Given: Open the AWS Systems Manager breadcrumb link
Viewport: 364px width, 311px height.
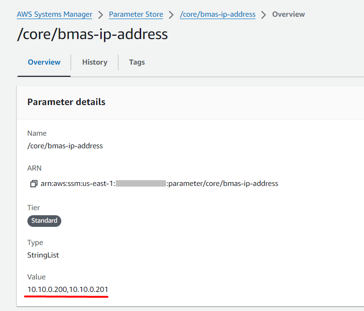Looking at the screenshot, I should tap(54, 14).
